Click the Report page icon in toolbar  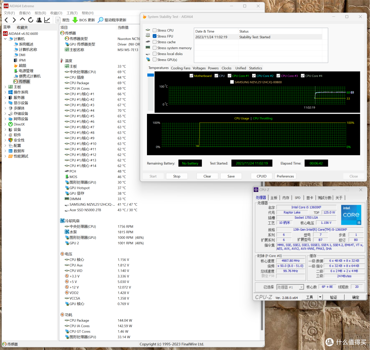pyautogui.click(x=58, y=20)
